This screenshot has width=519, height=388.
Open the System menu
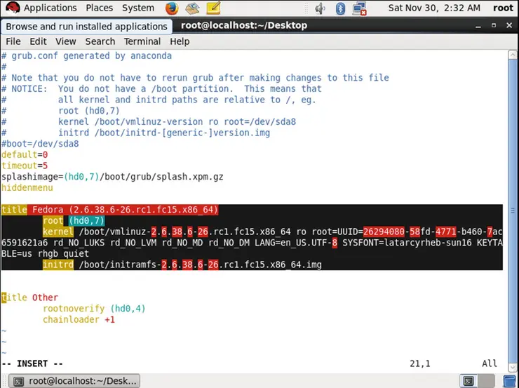pyautogui.click(x=137, y=8)
